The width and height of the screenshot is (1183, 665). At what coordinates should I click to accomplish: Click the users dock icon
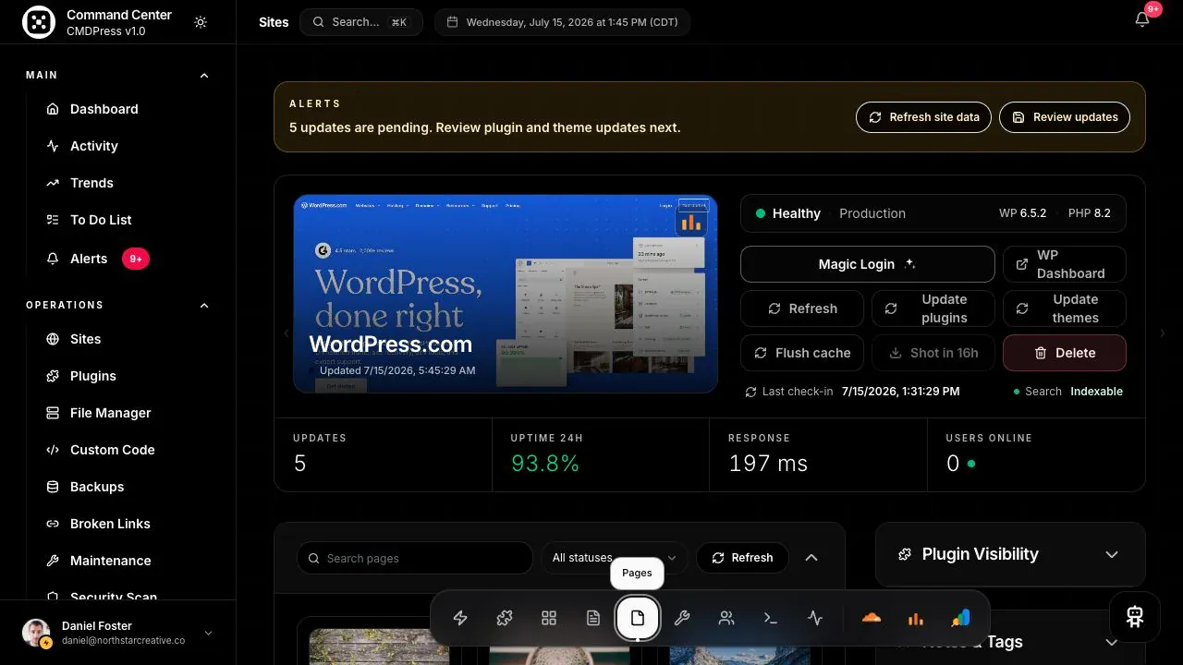(x=726, y=619)
